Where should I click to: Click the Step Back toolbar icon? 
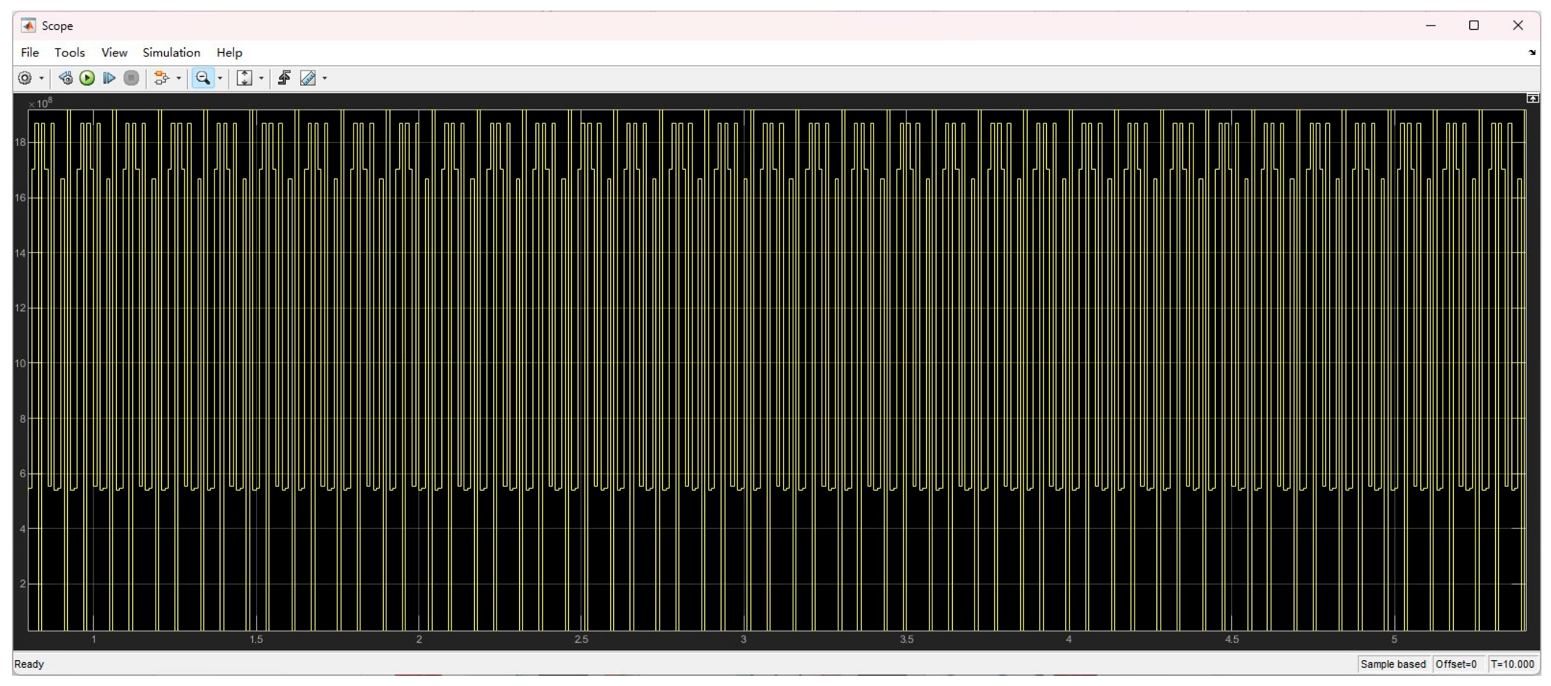pos(66,78)
